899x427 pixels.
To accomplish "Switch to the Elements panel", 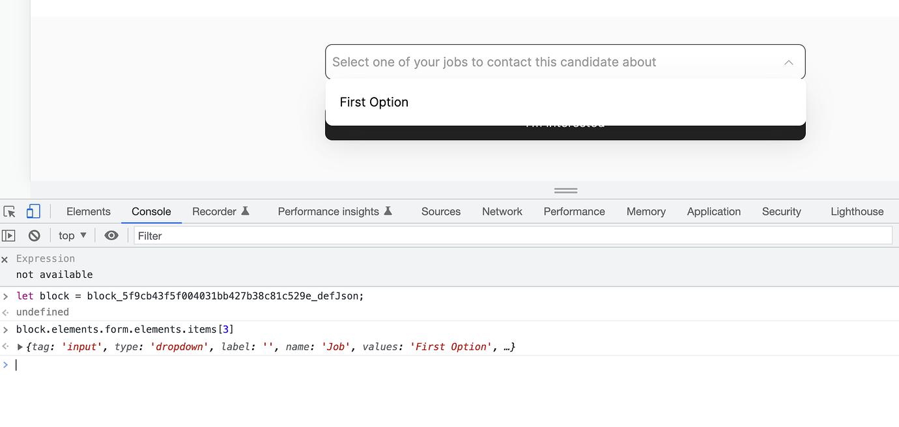I will (88, 211).
